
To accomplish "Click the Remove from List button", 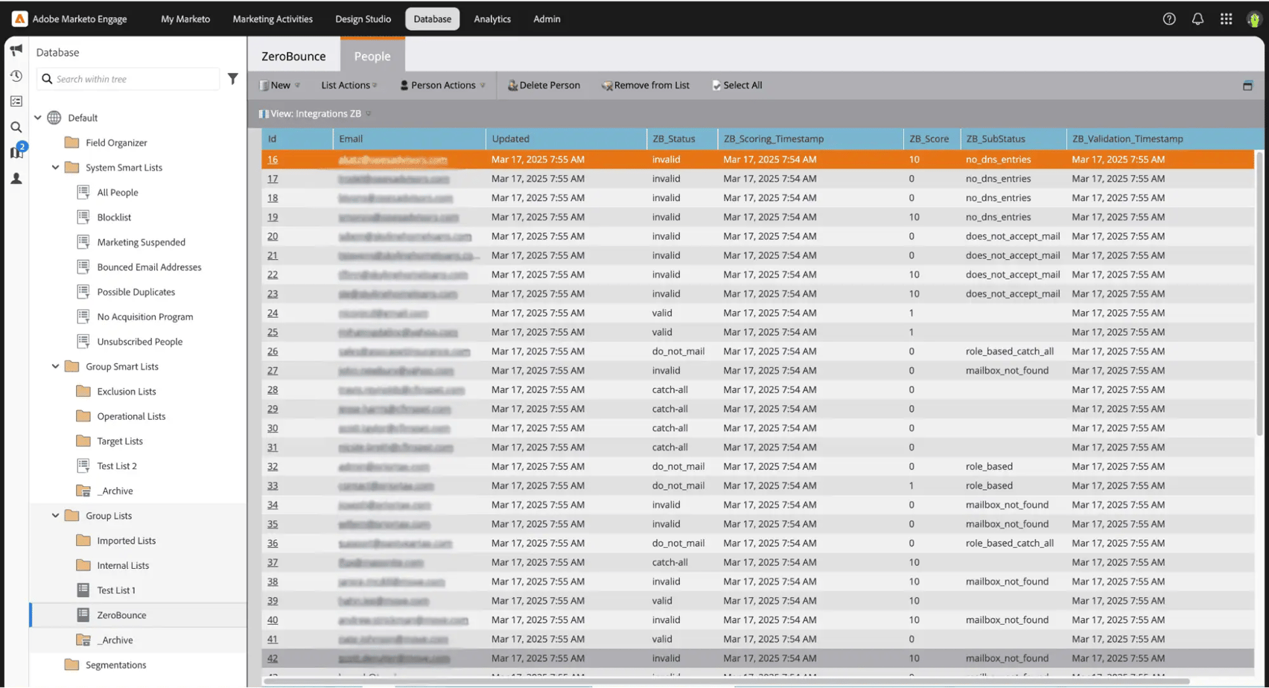I will [645, 85].
